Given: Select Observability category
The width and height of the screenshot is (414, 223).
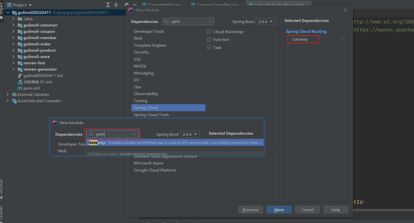Looking at the screenshot, I should click(x=168, y=94).
